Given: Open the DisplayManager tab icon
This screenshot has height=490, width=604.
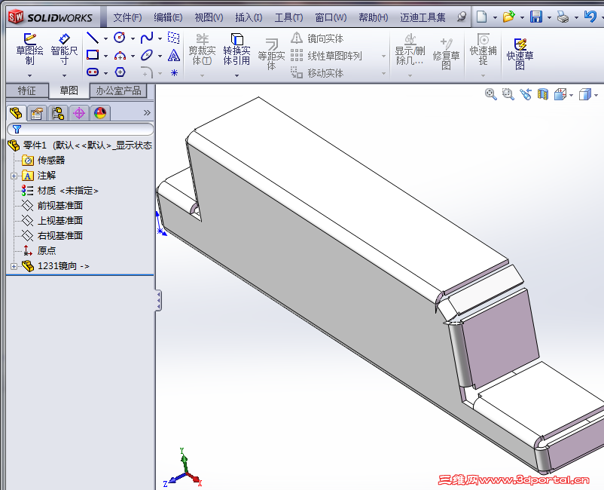Looking at the screenshot, I should (x=100, y=113).
